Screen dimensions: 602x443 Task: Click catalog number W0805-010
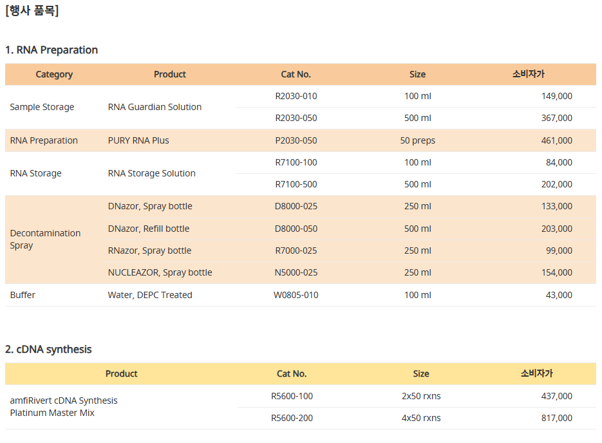[296, 295]
